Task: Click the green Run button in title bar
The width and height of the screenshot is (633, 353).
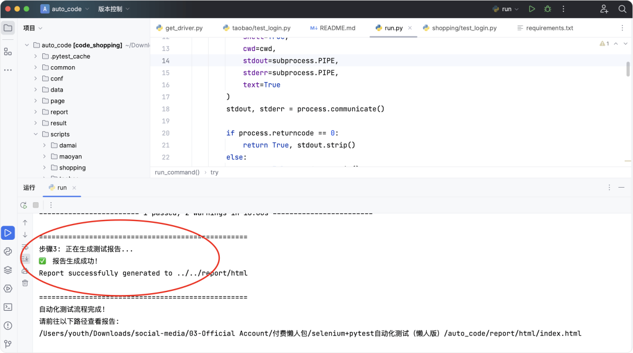Action: [532, 9]
